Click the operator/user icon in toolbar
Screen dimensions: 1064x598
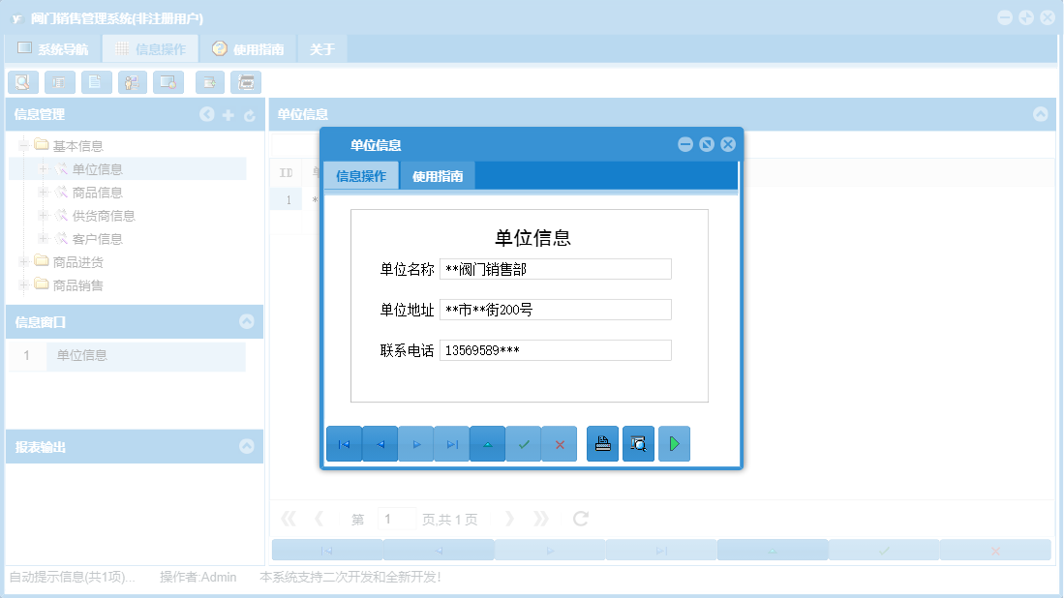132,82
